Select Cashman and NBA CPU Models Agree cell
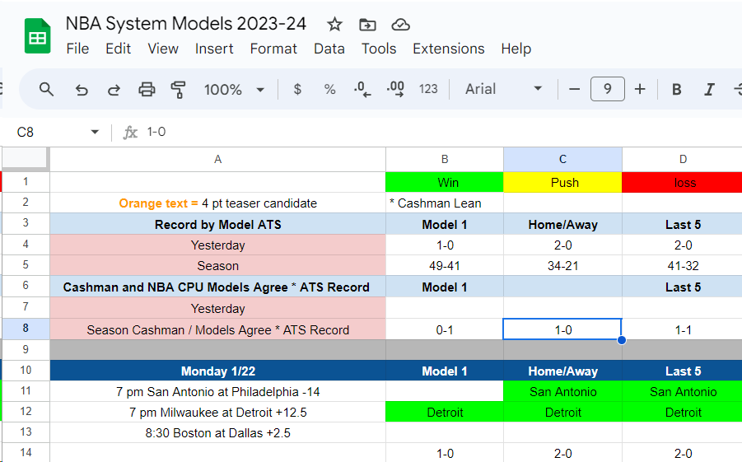Image resolution: width=742 pixels, height=462 pixels. pyautogui.click(x=217, y=287)
